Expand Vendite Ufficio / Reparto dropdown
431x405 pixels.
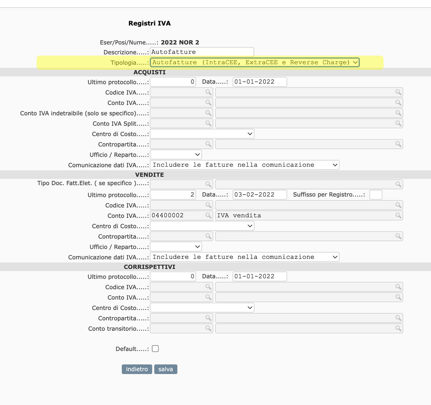click(x=176, y=246)
